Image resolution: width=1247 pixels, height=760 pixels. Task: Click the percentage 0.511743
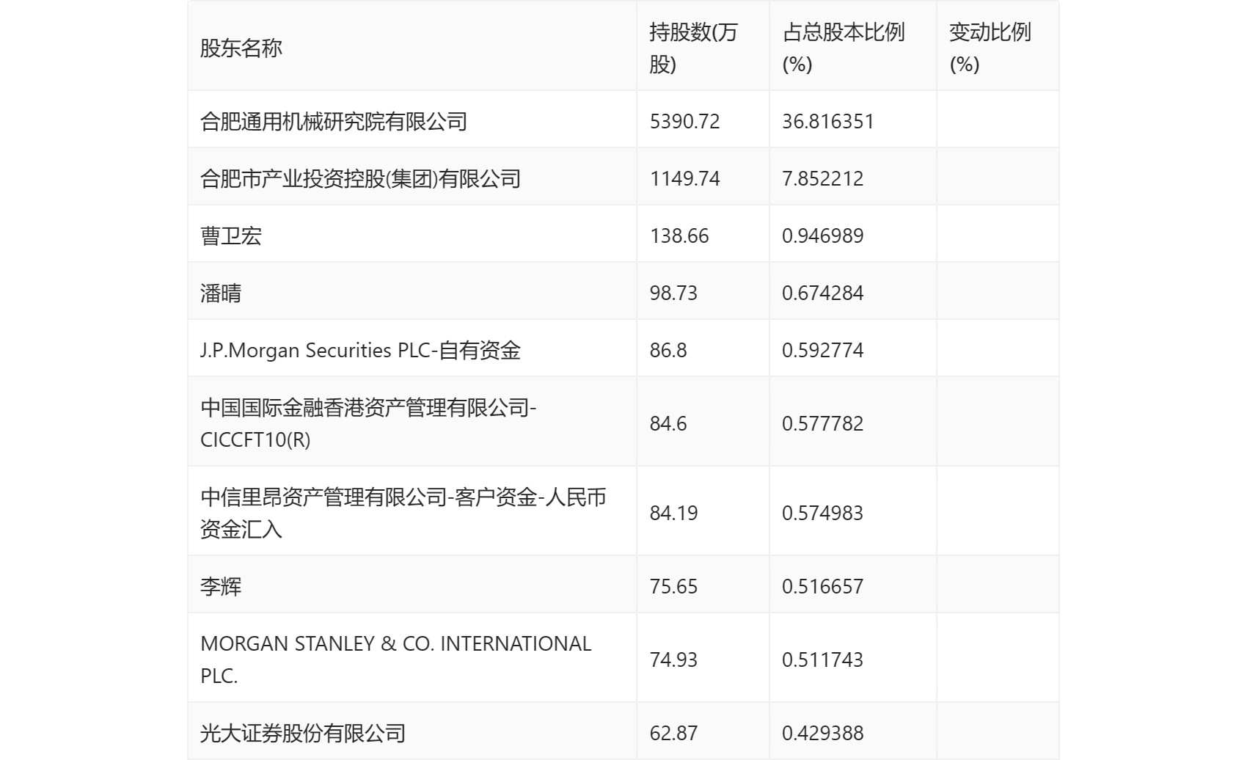point(823,659)
